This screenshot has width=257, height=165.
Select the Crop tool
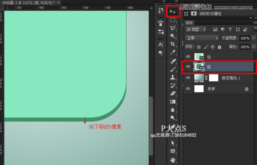[173, 44]
